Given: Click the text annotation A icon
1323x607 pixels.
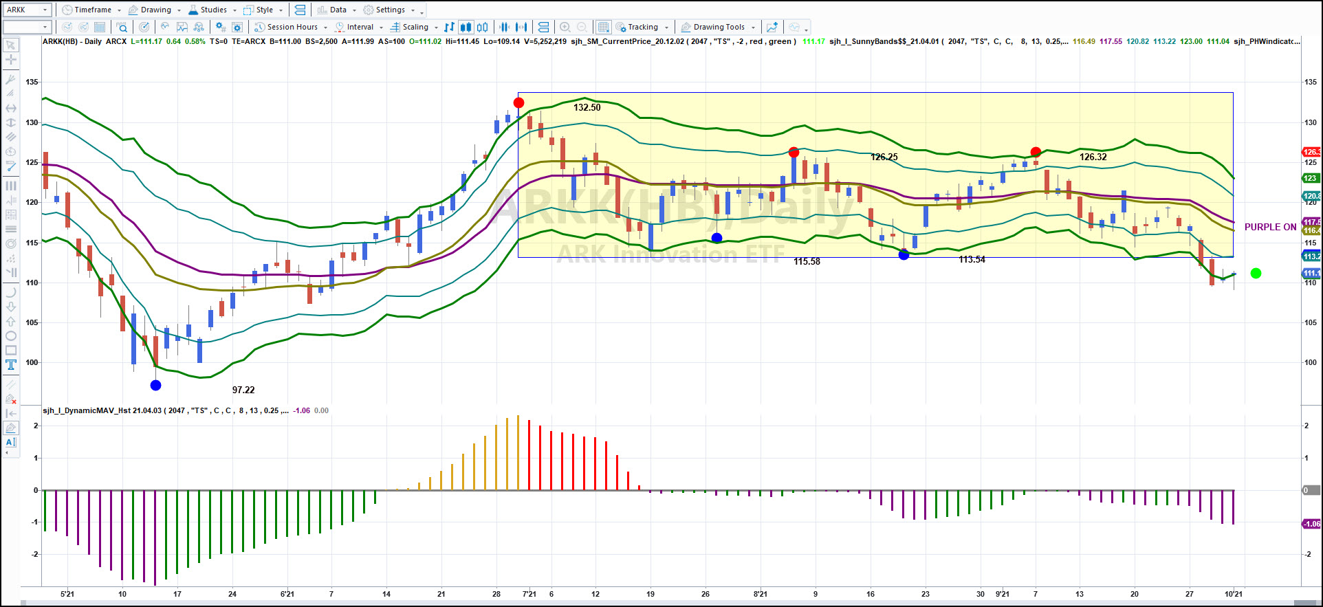Looking at the screenshot, I should tap(11, 442).
